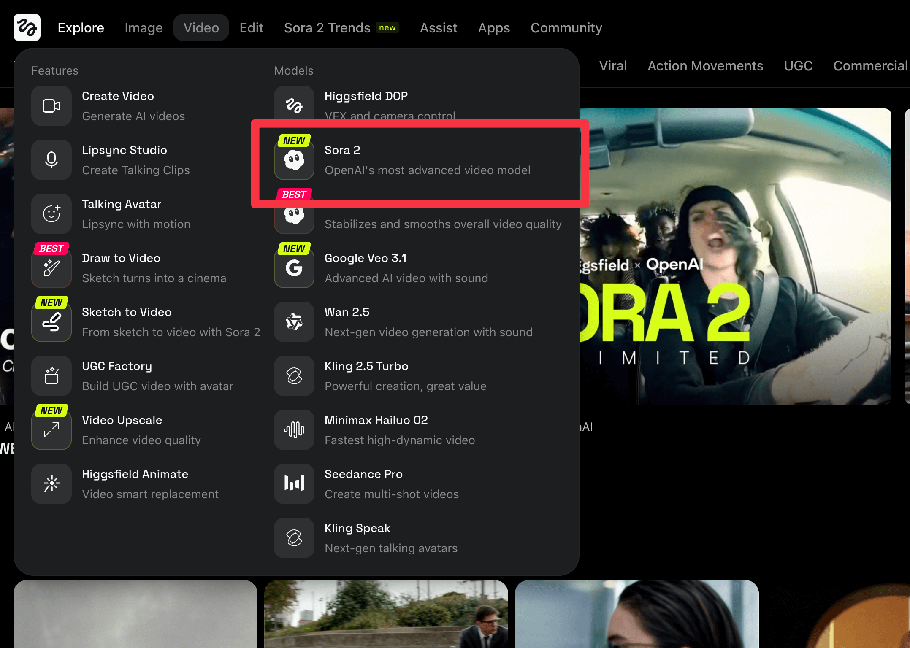Image resolution: width=910 pixels, height=648 pixels.
Task: Select the Video Upscale arrows icon
Action: pos(51,430)
